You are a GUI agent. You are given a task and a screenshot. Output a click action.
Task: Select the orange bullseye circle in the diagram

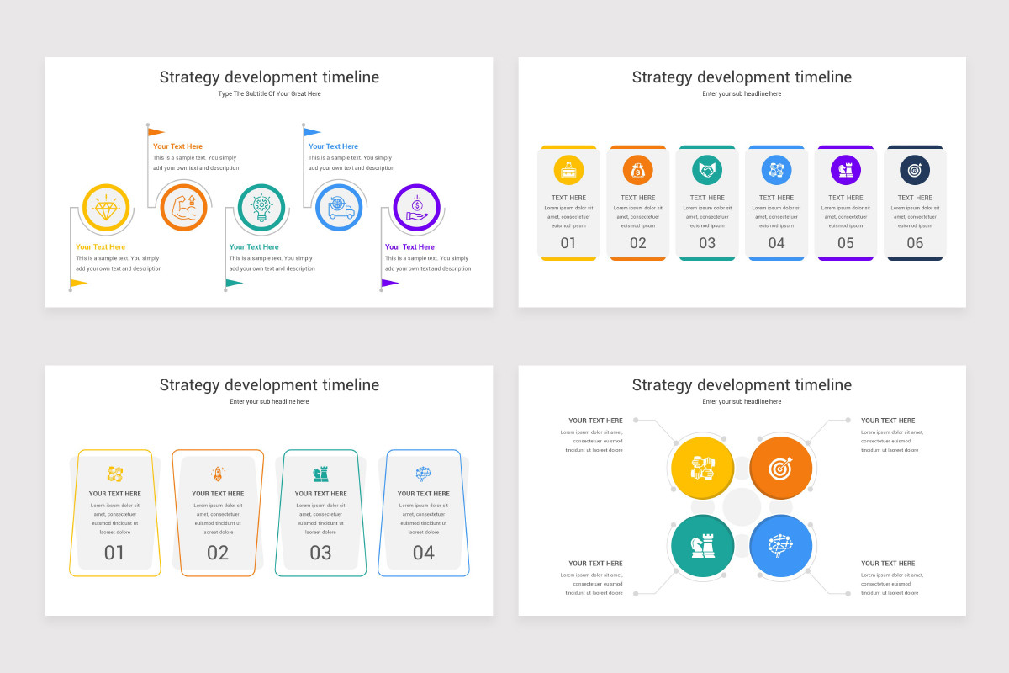tap(781, 467)
